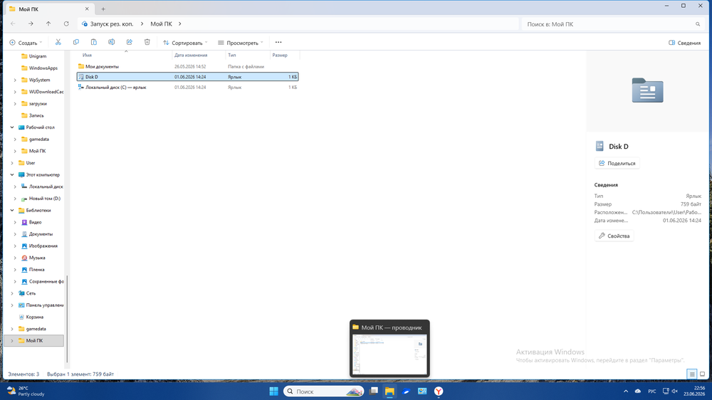Viewport: 712px width, 400px height.
Task: Select the Disk D shortcut row
Action: [x=187, y=77]
